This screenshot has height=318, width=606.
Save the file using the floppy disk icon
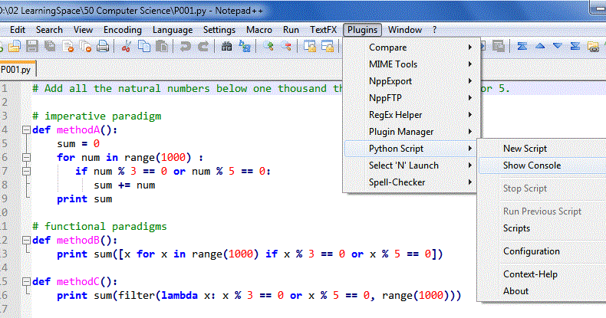(x=32, y=47)
